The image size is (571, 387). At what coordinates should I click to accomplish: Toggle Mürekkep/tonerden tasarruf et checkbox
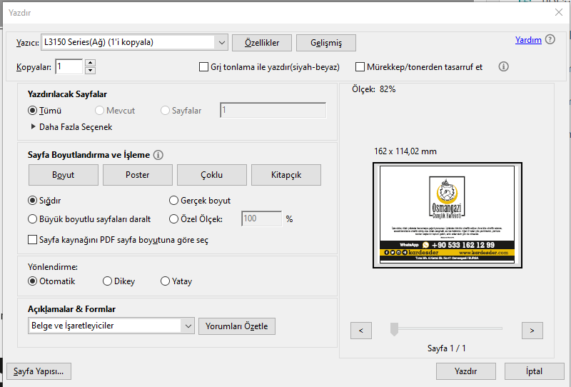[x=360, y=67]
